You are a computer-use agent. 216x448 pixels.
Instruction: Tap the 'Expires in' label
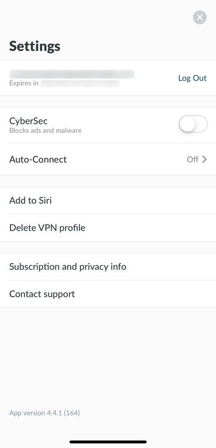24,83
